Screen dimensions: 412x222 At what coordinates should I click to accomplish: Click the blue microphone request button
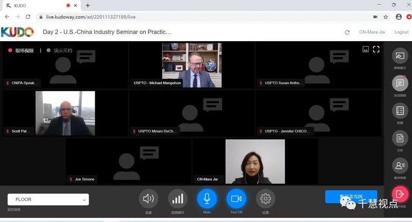tap(351, 197)
